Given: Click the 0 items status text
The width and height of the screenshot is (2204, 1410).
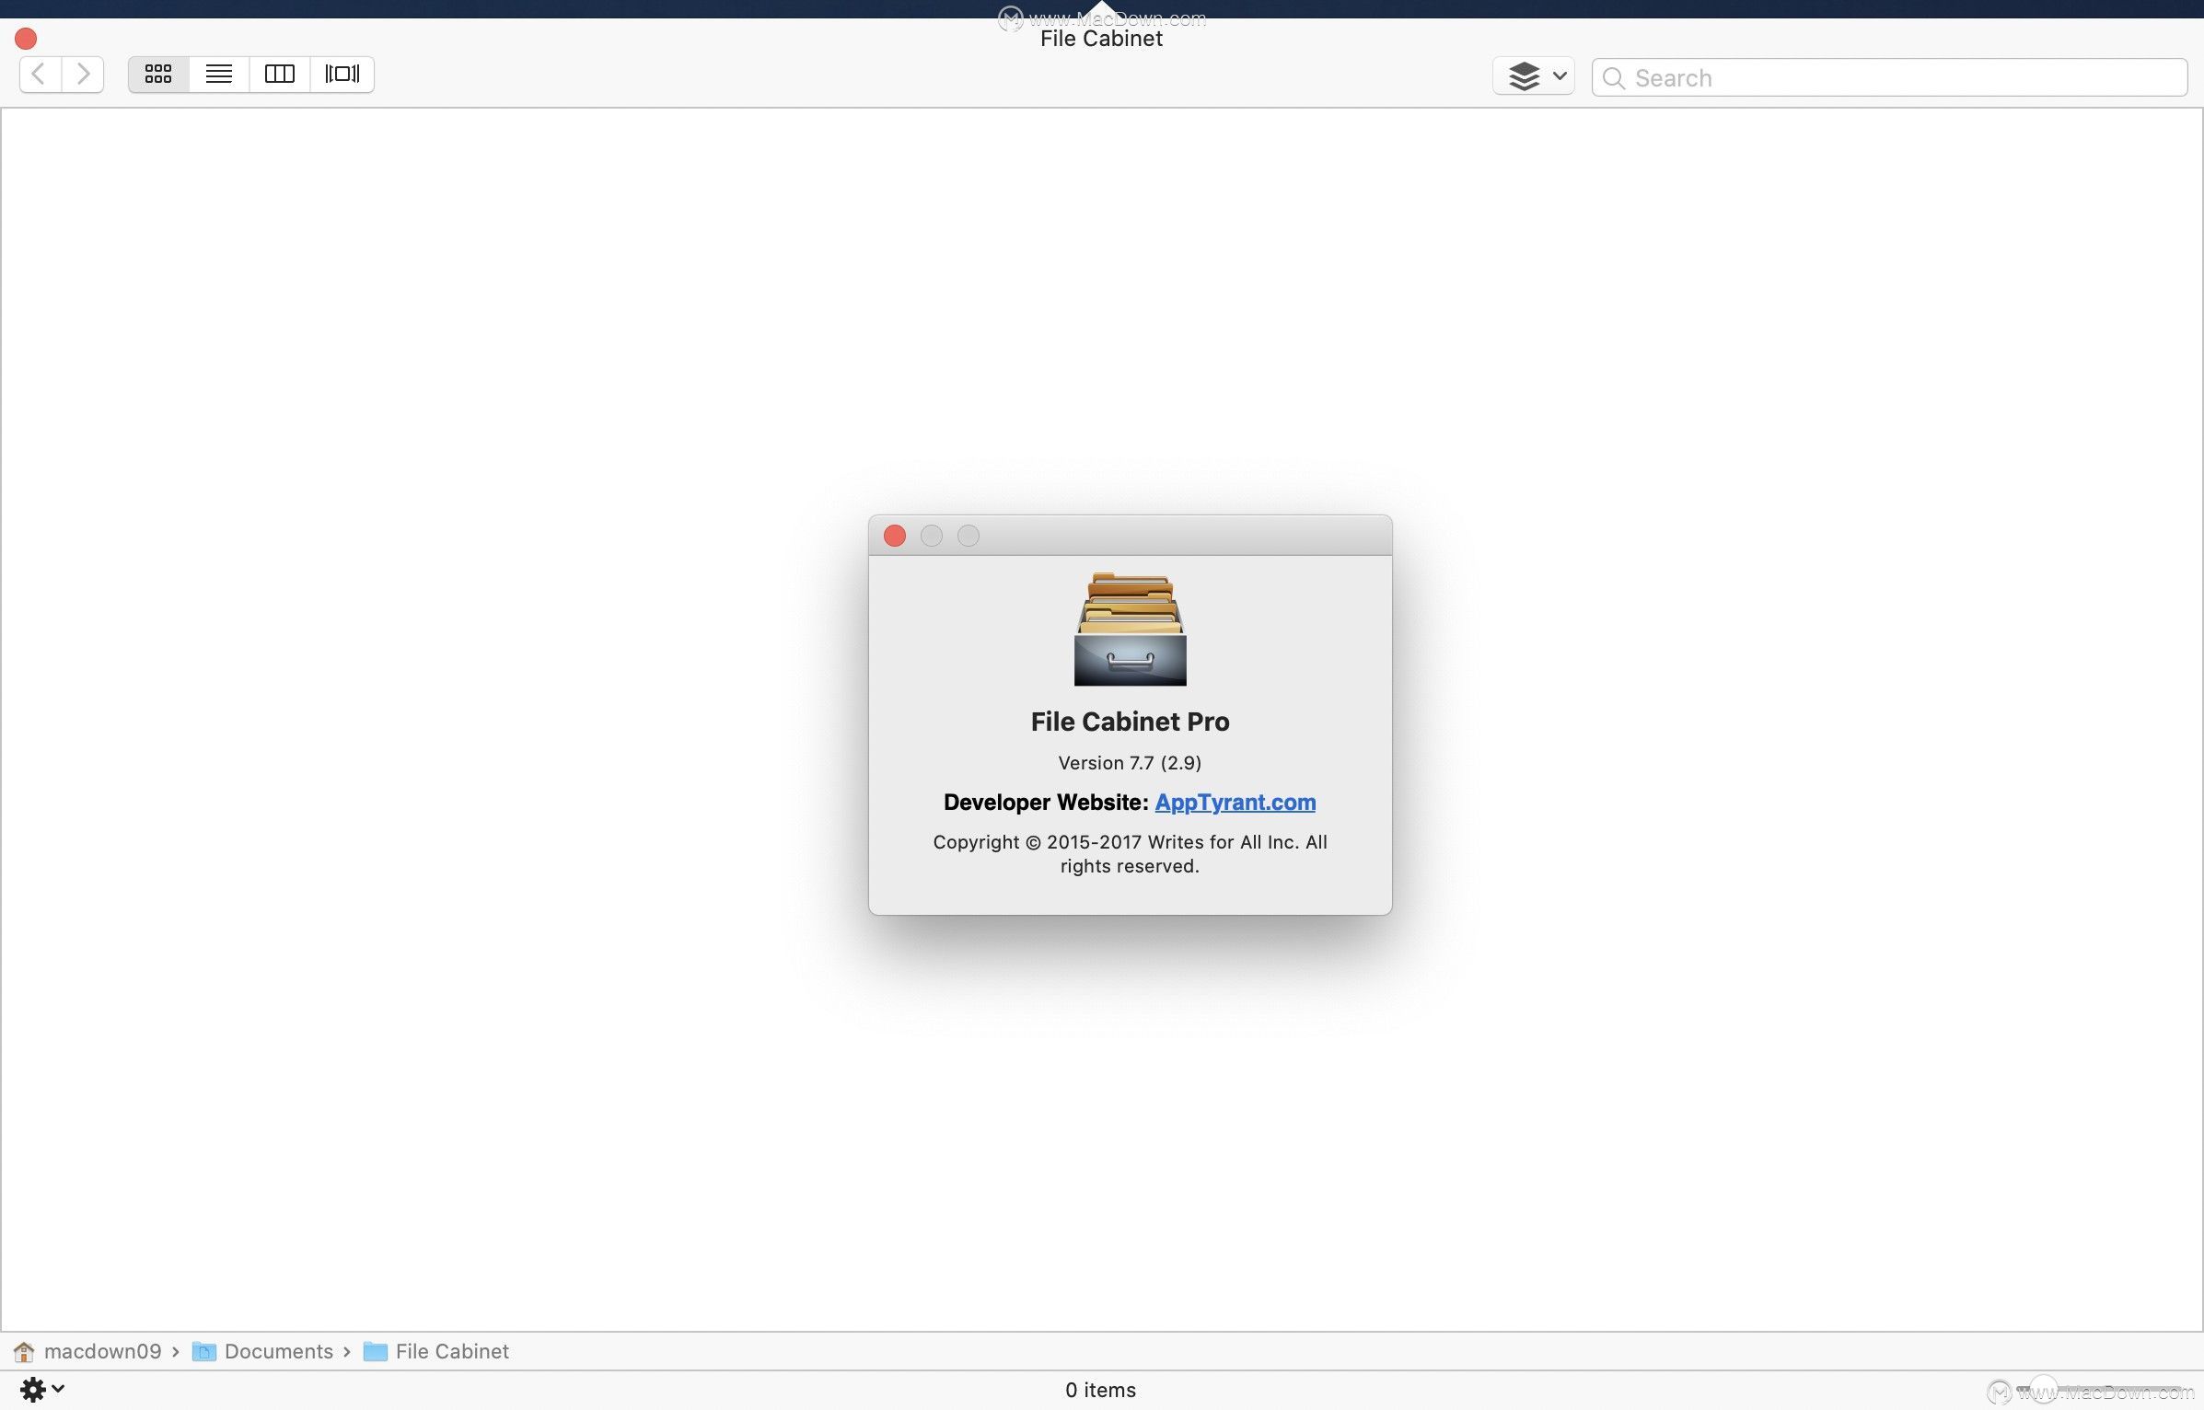Looking at the screenshot, I should (x=1100, y=1390).
